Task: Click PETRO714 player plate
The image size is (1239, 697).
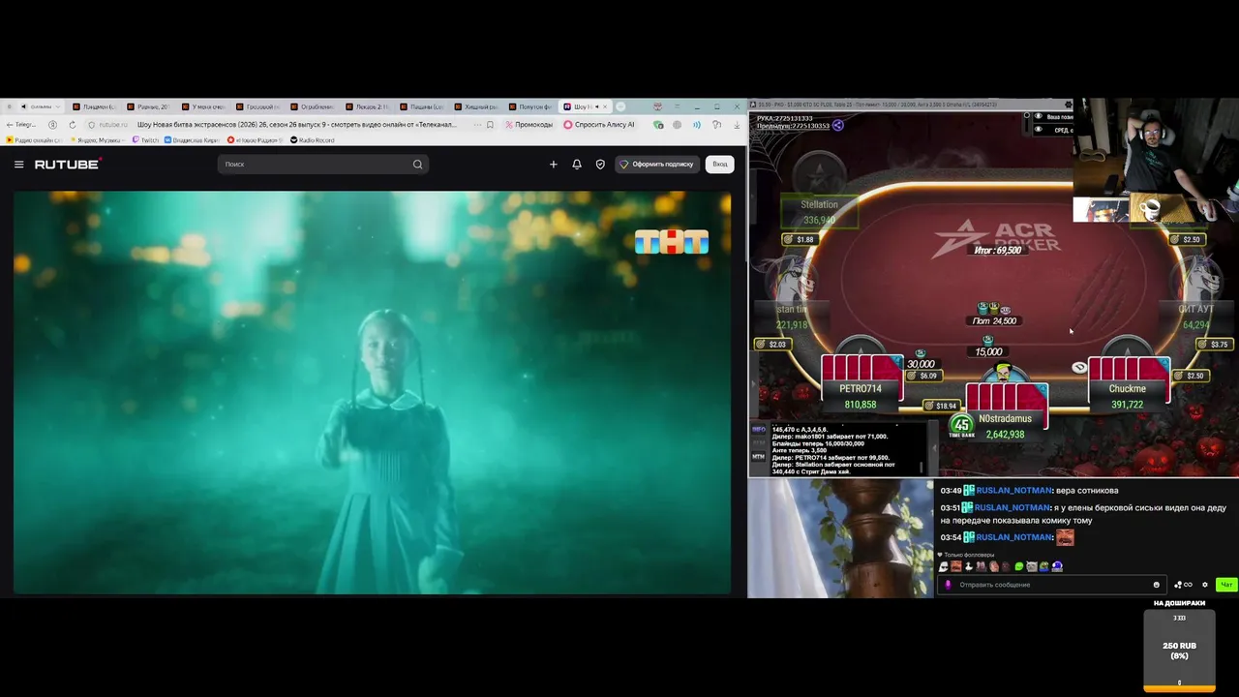Action: (861, 396)
